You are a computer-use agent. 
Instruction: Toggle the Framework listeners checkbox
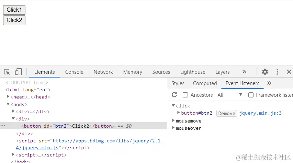coord(251,95)
